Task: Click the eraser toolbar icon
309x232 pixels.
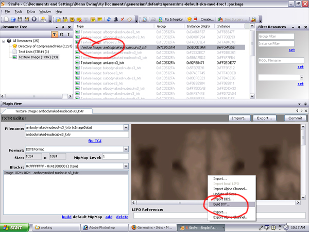Action: coord(130,19)
